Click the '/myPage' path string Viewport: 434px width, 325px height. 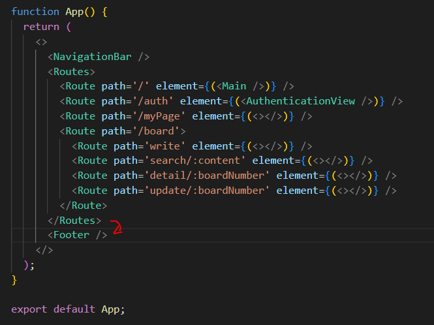[159, 116]
